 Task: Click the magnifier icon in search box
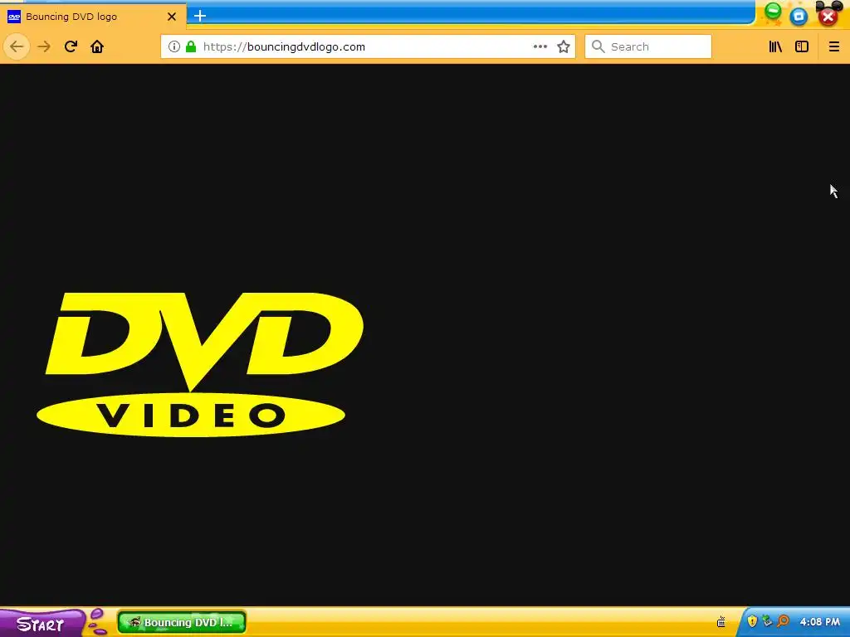pyautogui.click(x=598, y=46)
